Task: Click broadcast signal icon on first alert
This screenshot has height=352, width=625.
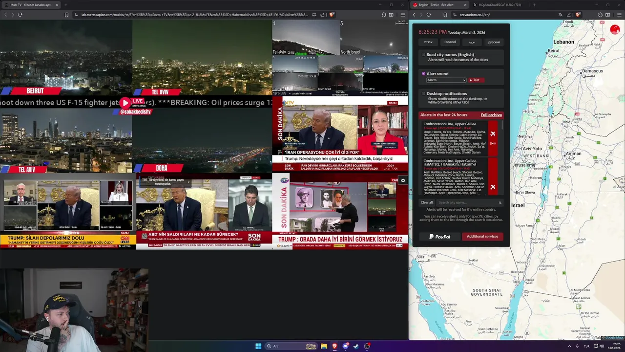Action: click(493, 144)
